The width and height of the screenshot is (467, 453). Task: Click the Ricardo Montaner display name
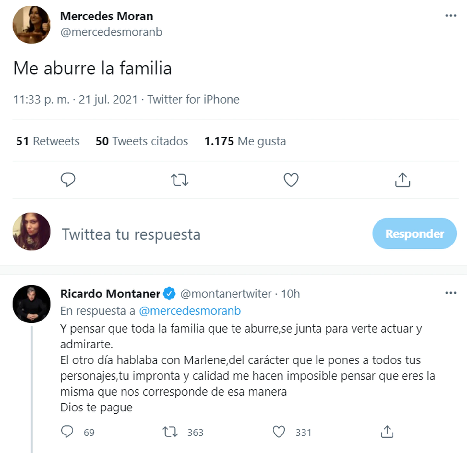tap(110, 294)
